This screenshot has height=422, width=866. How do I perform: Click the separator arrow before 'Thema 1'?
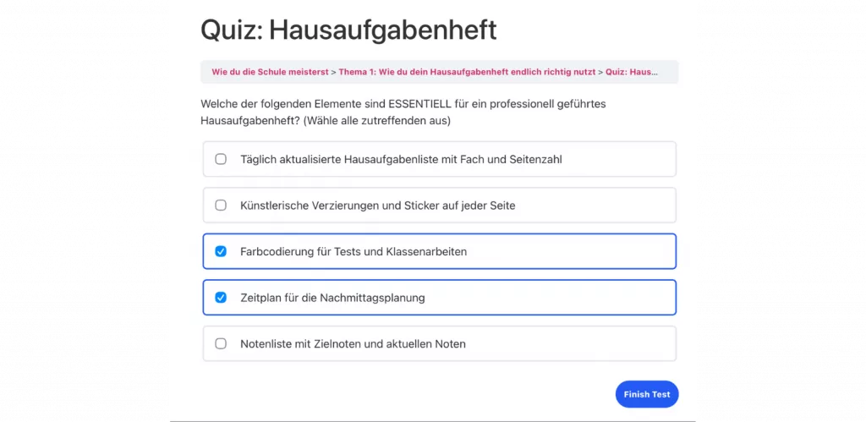click(333, 72)
